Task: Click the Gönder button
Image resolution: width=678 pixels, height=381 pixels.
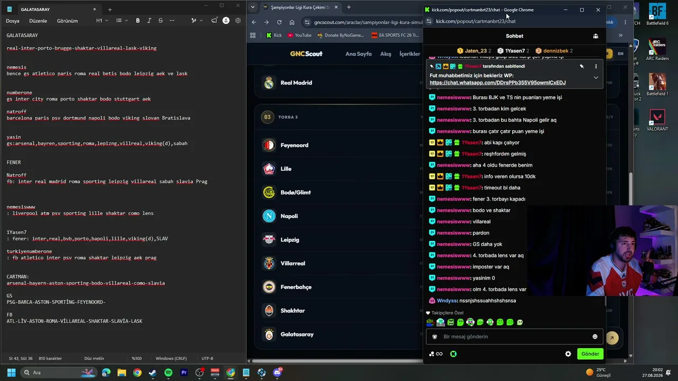Action: (590, 354)
